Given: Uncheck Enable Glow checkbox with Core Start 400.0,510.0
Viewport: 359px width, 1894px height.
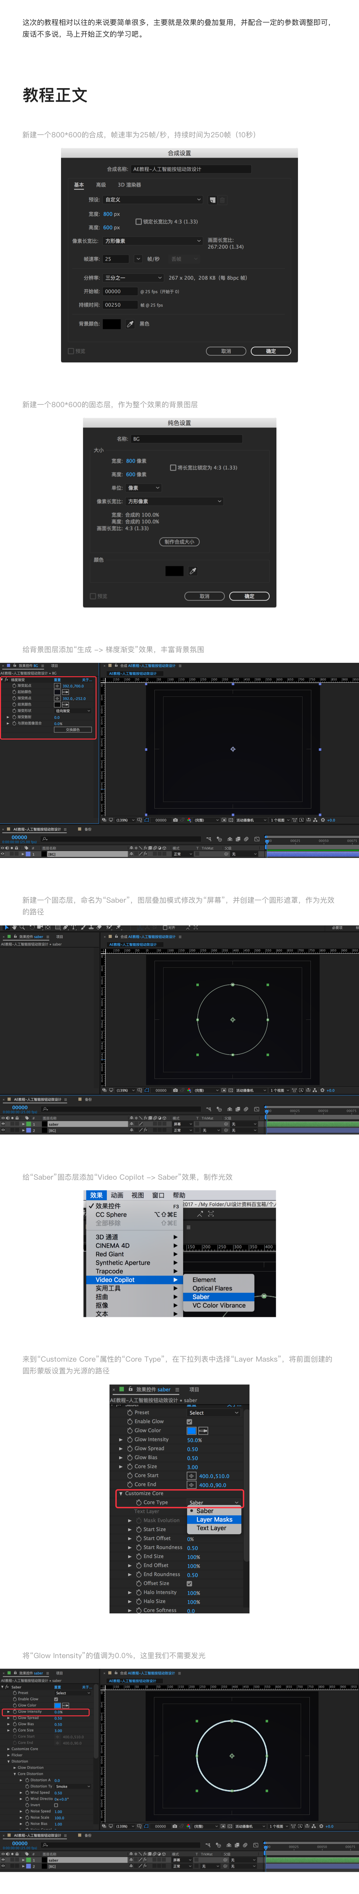Looking at the screenshot, I should point(189,1421).
